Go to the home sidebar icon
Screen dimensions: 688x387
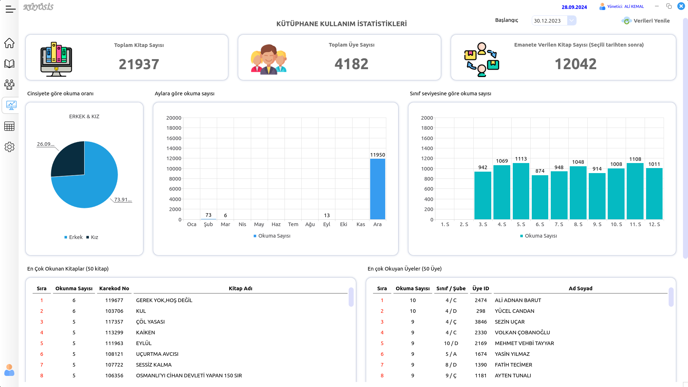pos(9,43)
